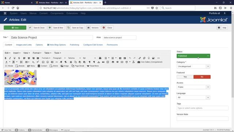Set Featured to Yes
Screen dimensions: 234x132
coord(185,77)
